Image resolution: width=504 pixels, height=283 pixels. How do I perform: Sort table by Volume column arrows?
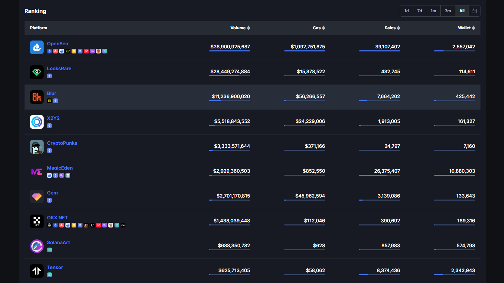pyautogui.click(x=248, y=28)
